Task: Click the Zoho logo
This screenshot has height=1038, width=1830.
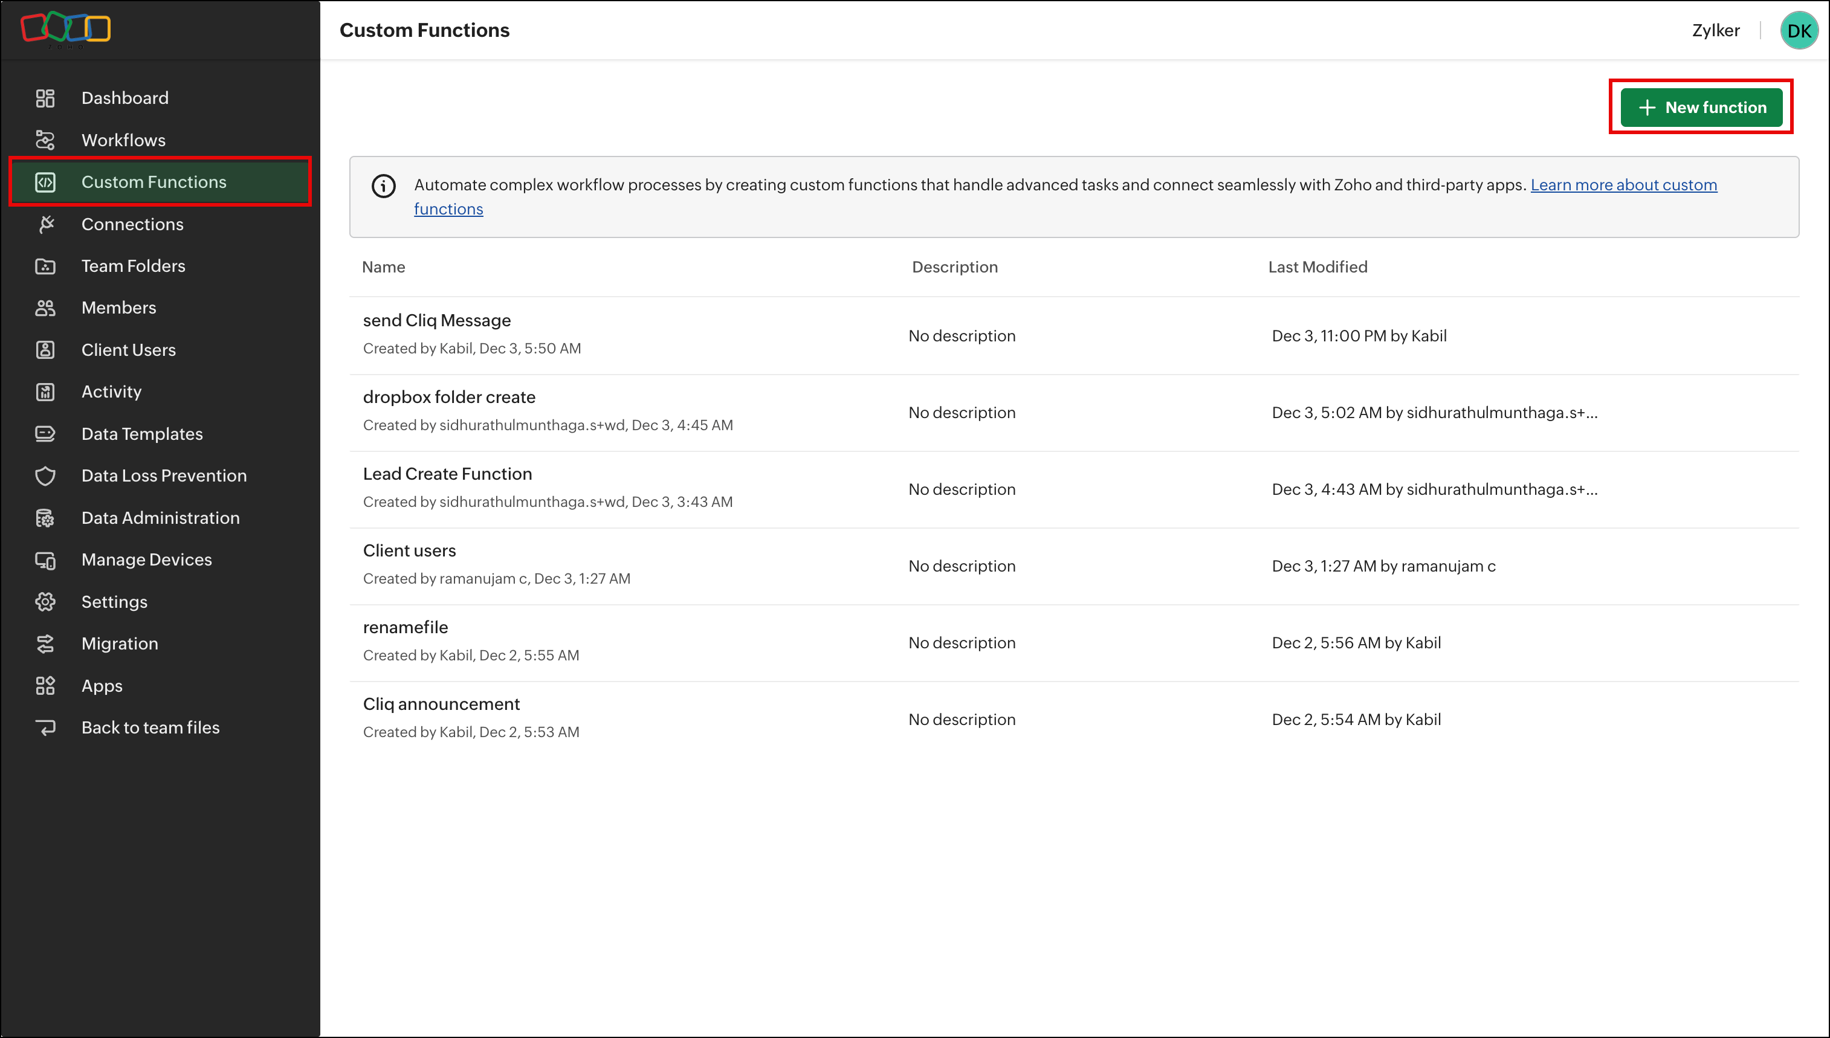Action: [x=66, y=28]
